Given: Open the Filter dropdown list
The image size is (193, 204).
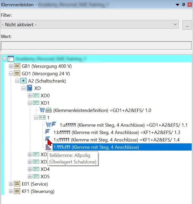Looking at the screenshot, I should pyautogui.click(x=175, y=24).
